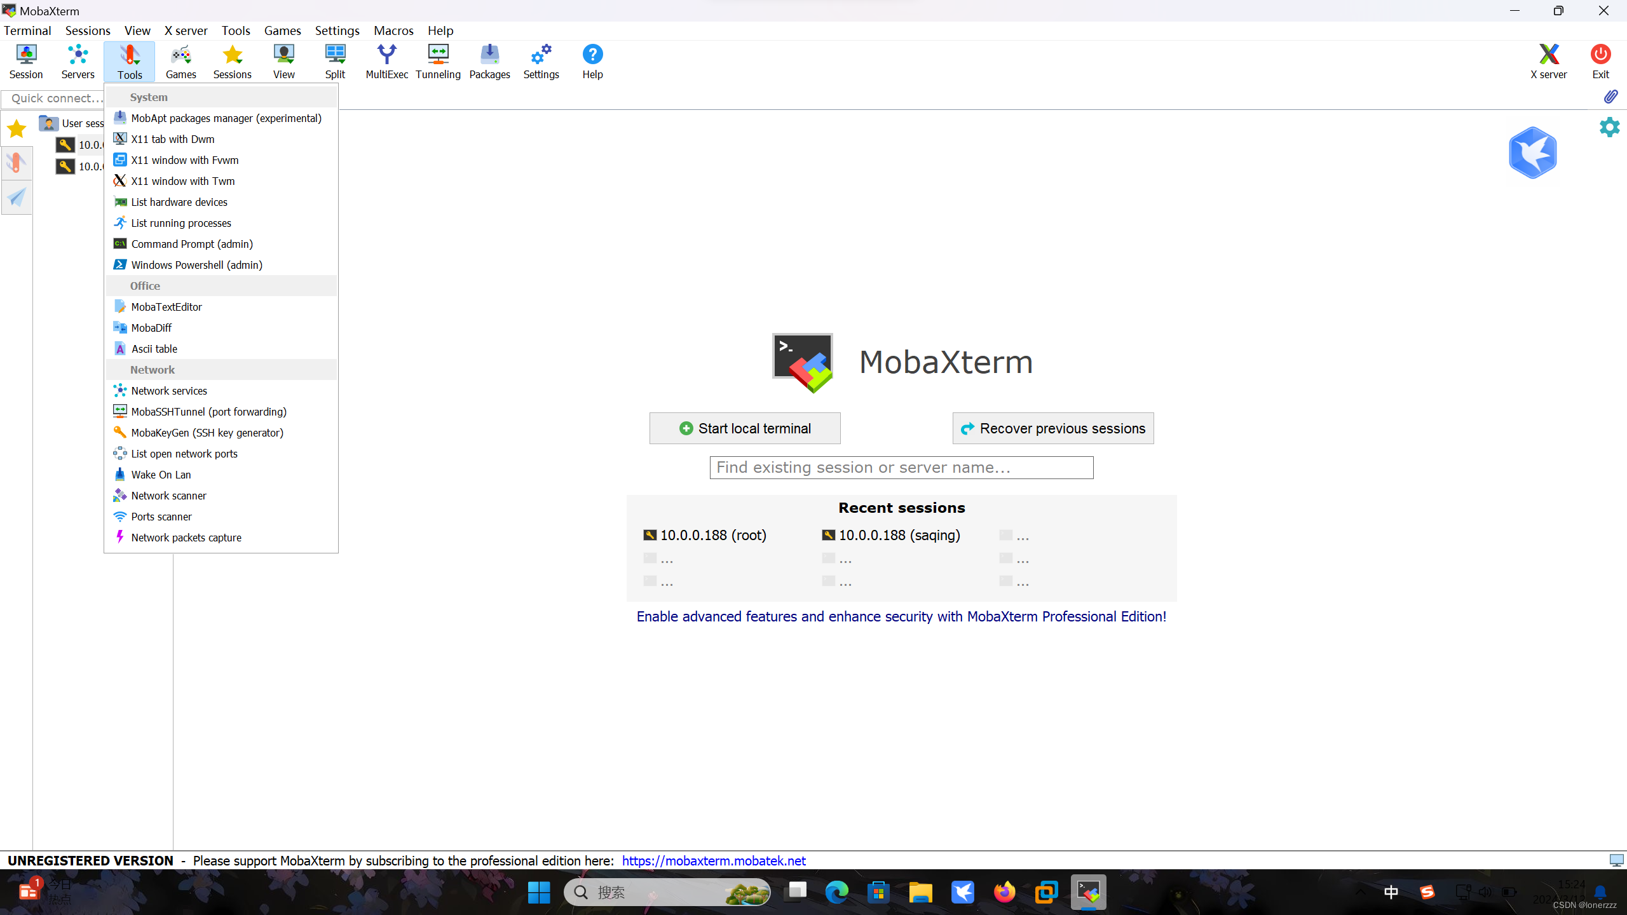Screen dimensions: 1627x915
Task: Click the Exit toolbar icon
Action: tap(1600, 61)
